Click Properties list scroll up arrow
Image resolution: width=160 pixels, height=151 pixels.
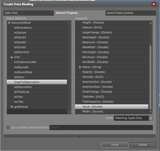coord(150,23)
